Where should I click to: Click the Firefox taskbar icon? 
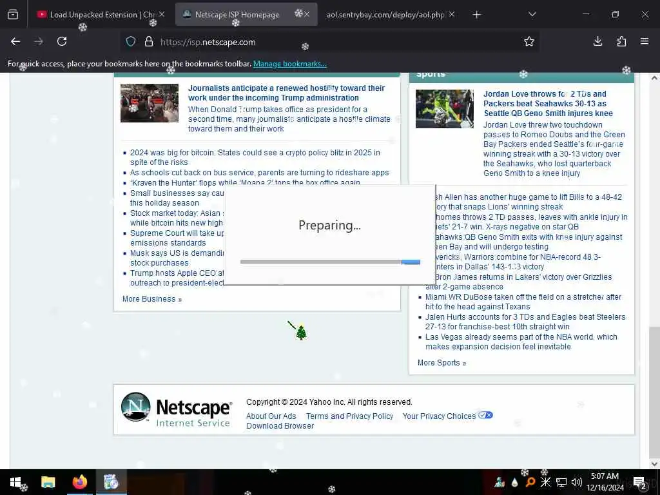pyautogui.click(x=79, y=482)
